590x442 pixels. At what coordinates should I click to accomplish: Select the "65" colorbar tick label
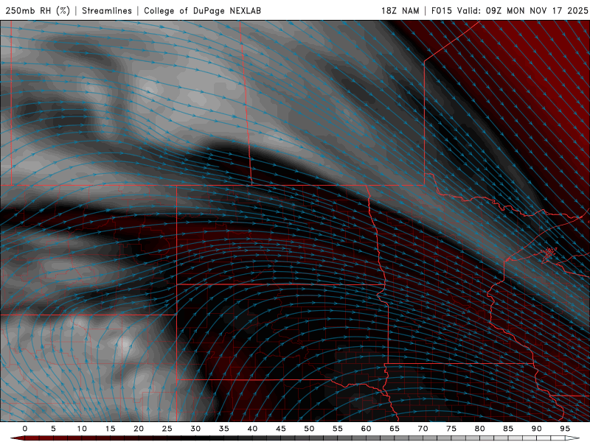[x=395, y=429]
